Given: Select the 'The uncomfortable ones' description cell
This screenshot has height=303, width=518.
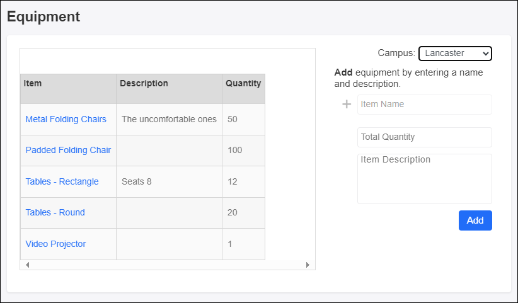Looking at the screenshot, I should 169,119.
